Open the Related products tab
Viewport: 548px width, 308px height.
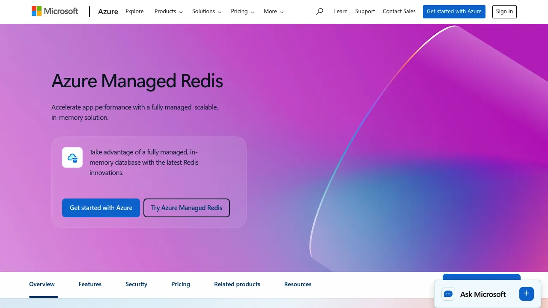[x=237, y=284]
